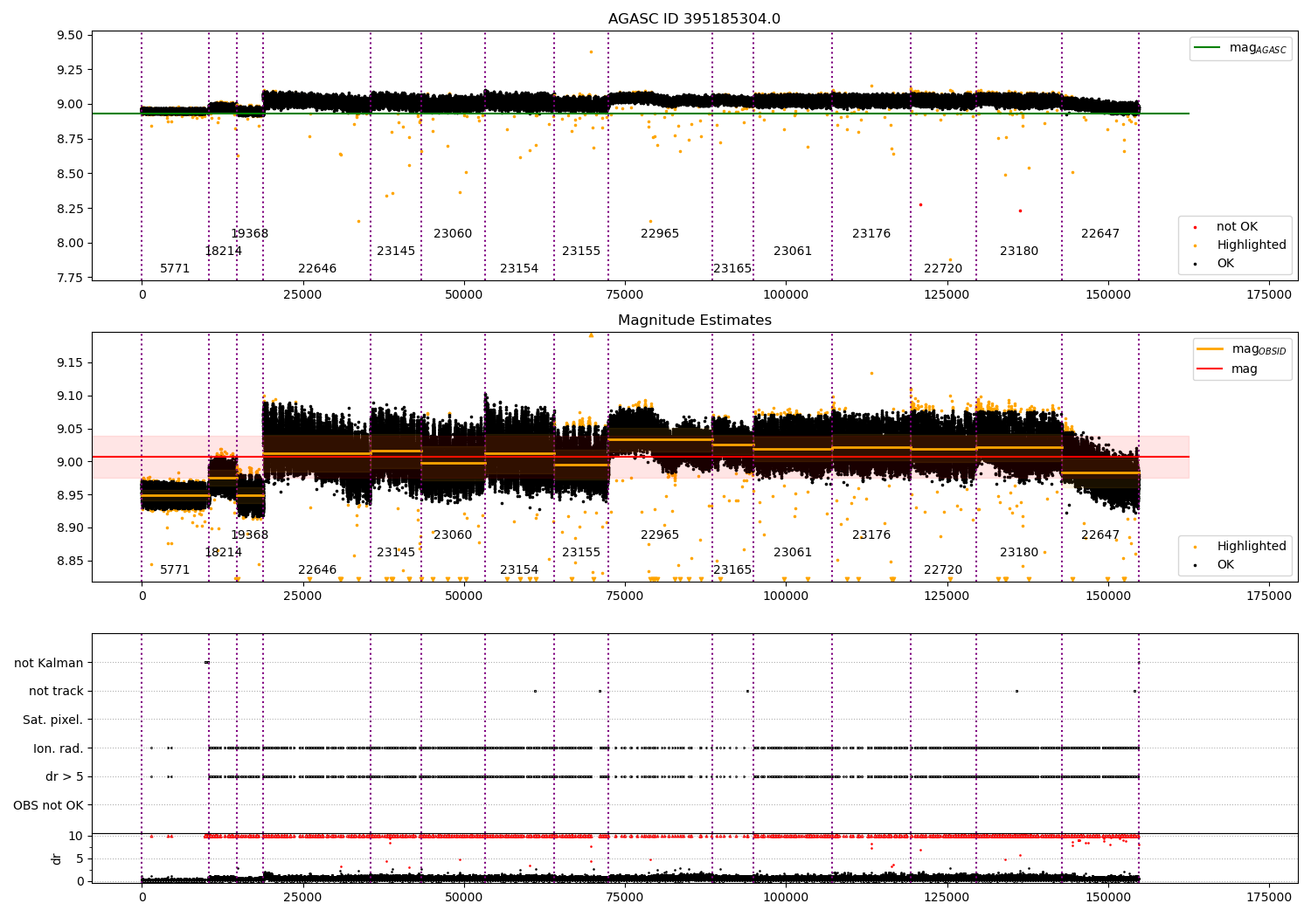Click the 5 tick label on the dr axis
The height and width of the screenshot is (917, 1311).
coord(80,859)
